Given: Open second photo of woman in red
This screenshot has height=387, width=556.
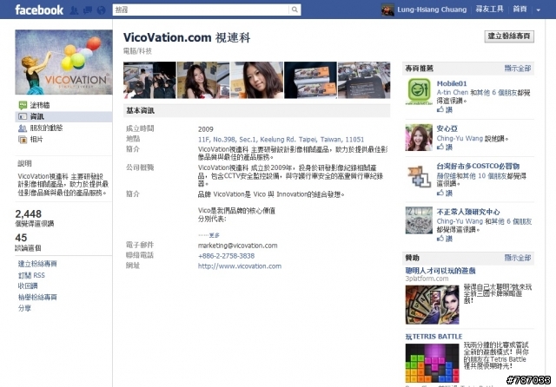Looking at the screenshot, I should [203, 80].
